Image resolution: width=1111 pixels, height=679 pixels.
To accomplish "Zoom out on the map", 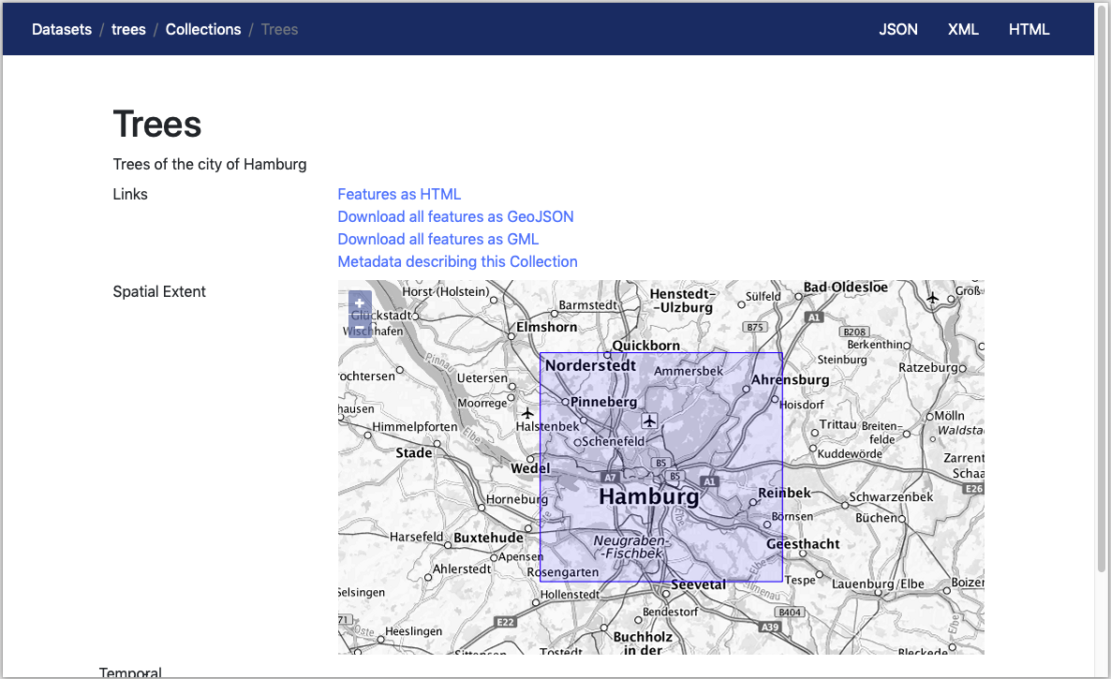I will pos(360,325).
